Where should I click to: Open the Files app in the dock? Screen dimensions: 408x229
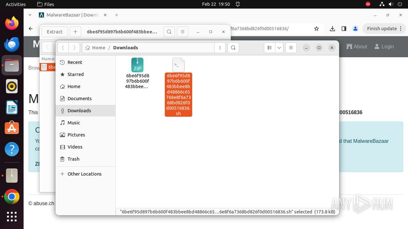(x=12, y=65)
